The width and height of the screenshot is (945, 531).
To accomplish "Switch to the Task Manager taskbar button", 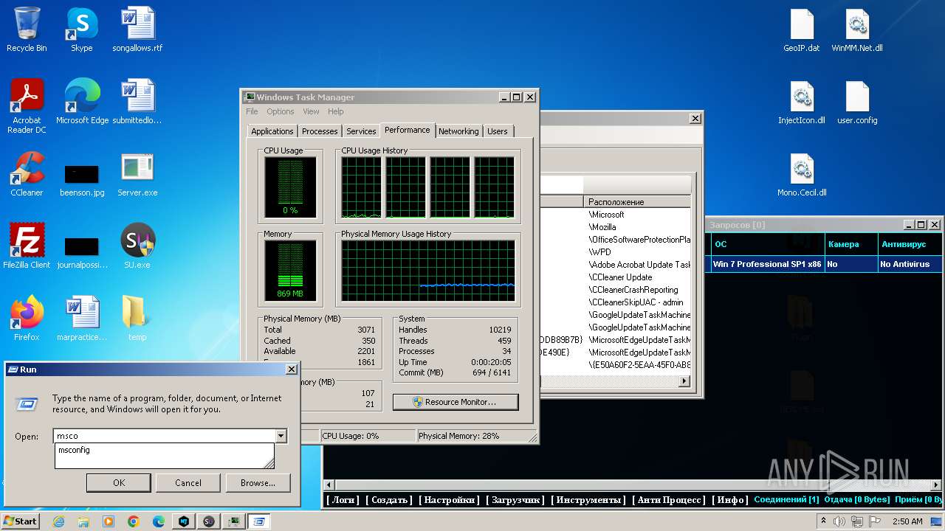I will [x=233, y=521].
